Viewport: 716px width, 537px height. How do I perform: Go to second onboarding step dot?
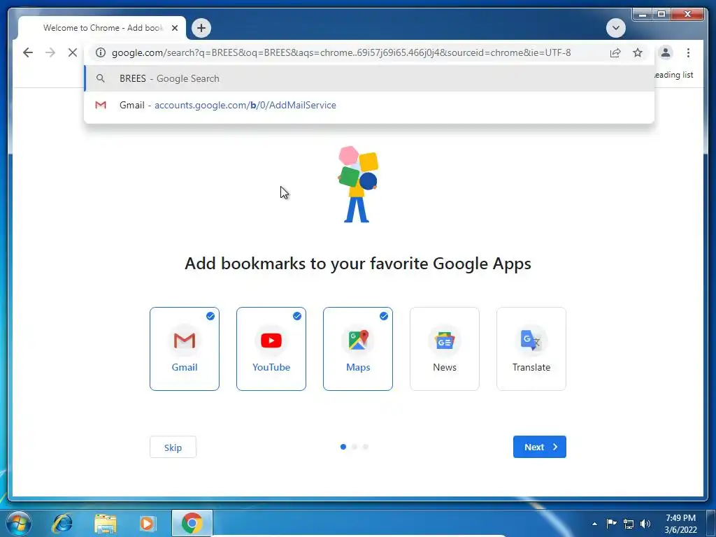[355, 447]
